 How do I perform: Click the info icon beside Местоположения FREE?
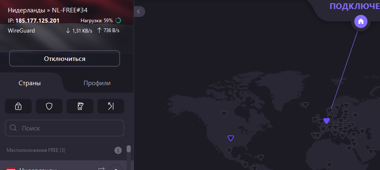118,150
